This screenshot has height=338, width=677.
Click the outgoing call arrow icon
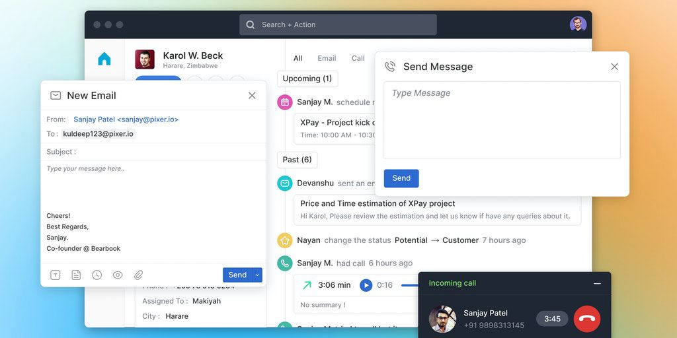(x=307, y=285)
